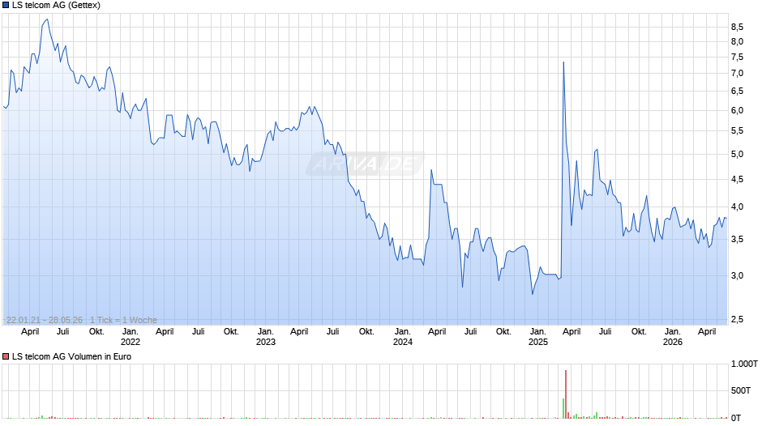Click the 5,5 price axis label
This screenshot has height=426, width=762.
tap(737, 131)
